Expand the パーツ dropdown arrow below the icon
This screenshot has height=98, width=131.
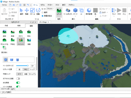click(75, 16)
